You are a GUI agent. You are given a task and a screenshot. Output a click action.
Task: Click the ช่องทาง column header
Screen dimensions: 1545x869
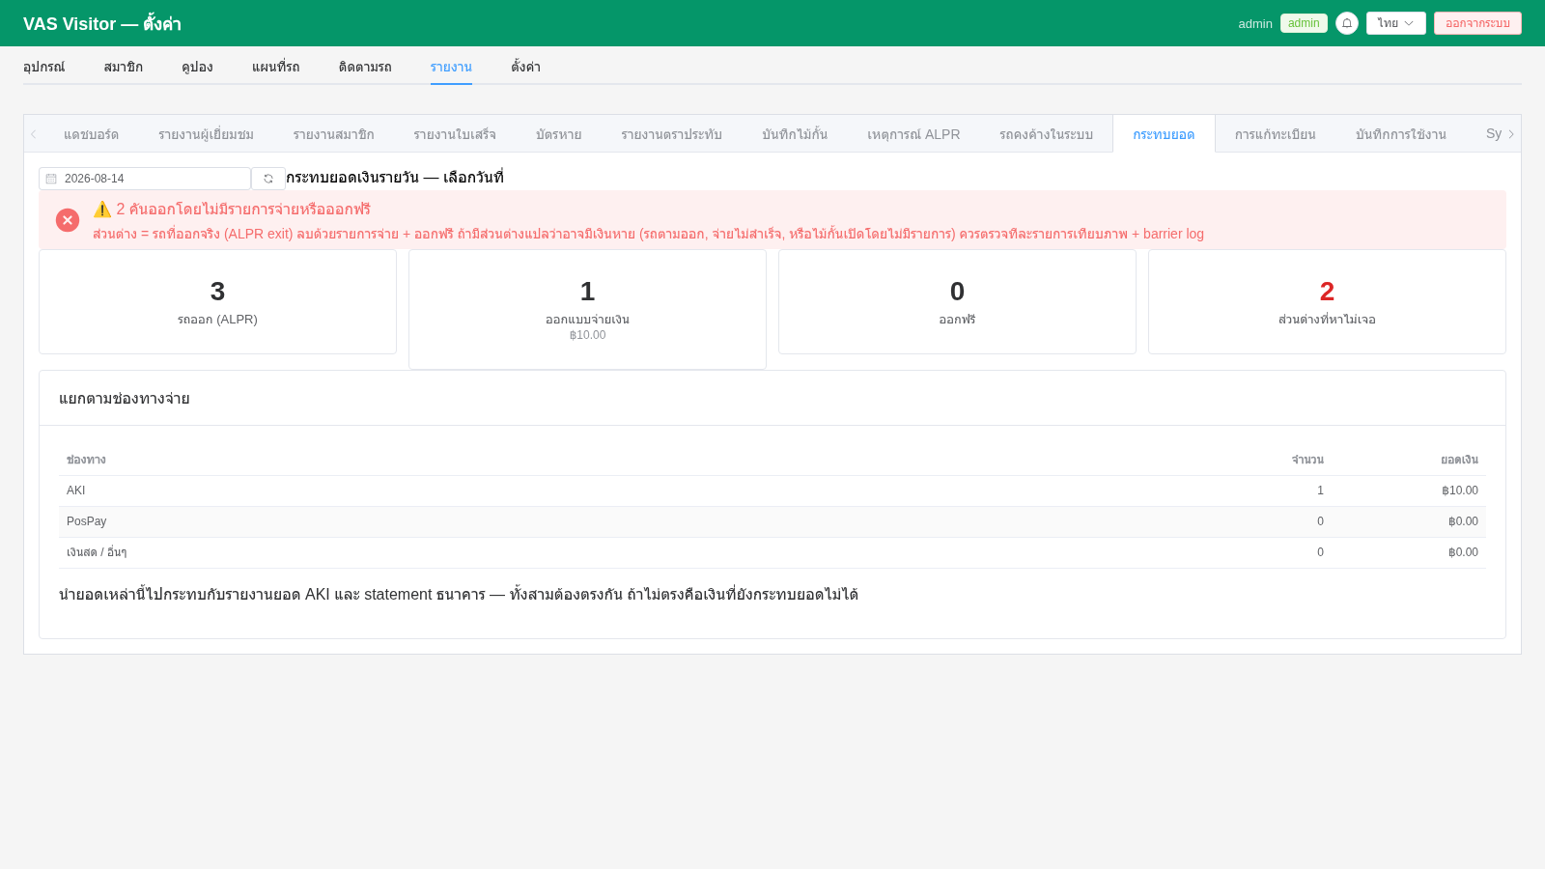pos(86,460)
